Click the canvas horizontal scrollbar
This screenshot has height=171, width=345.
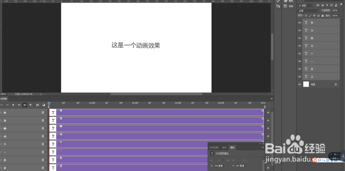(156, 94)
